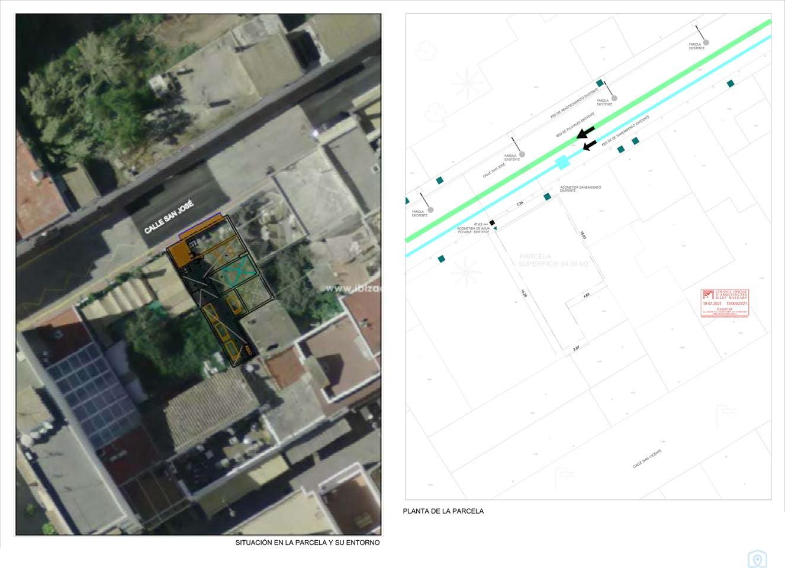
Task: Click the CALLE SAN VICENTE street label
Action: click(647, 459)
